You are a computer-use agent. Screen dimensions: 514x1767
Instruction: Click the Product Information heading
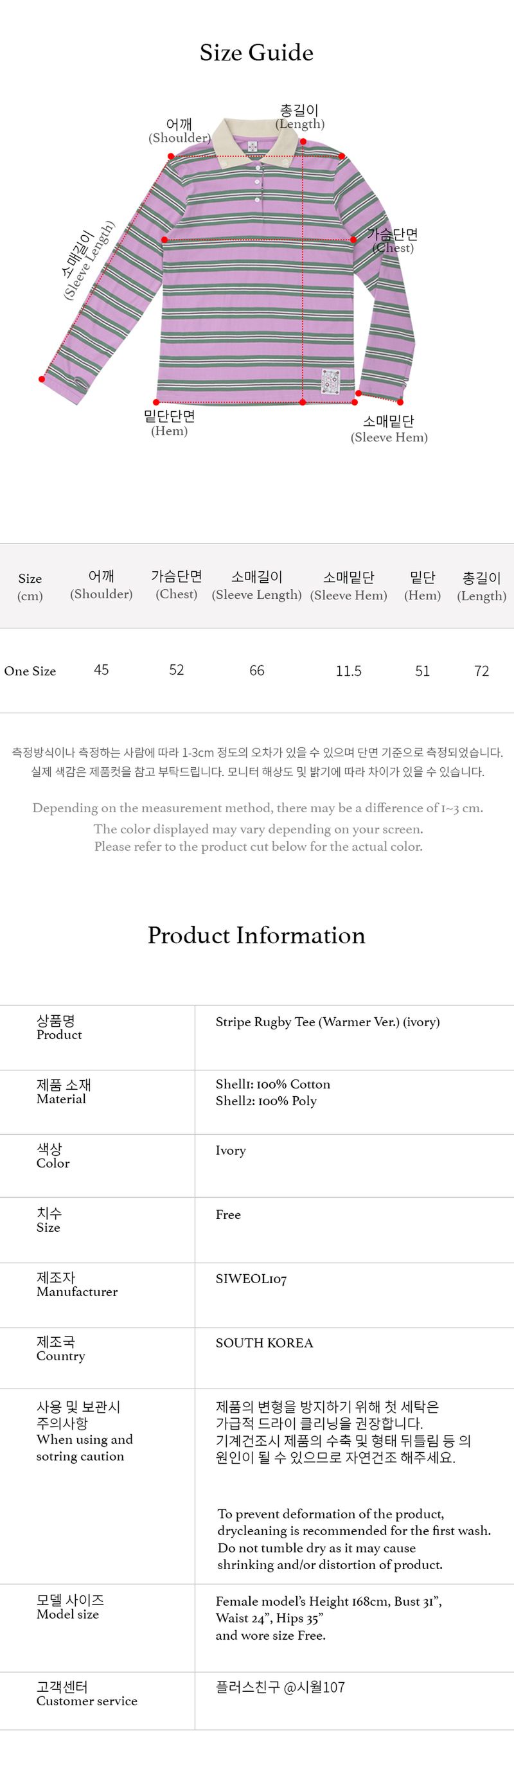click(x=256, y=936)
